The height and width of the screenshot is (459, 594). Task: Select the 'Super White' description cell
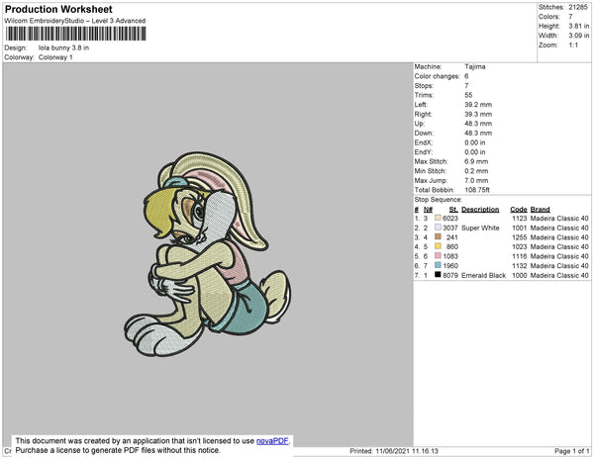coord(480,228)
